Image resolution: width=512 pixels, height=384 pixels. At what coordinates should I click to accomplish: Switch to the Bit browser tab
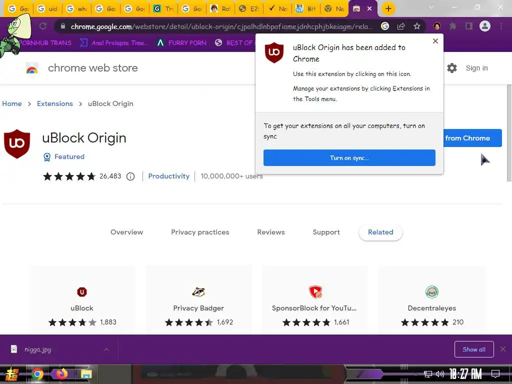pyautogui.click(x=305, y=9)
